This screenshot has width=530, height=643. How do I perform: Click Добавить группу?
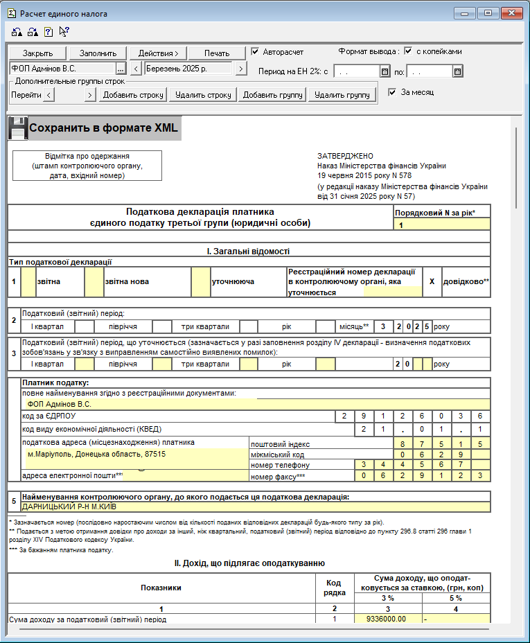coord(272,95)
